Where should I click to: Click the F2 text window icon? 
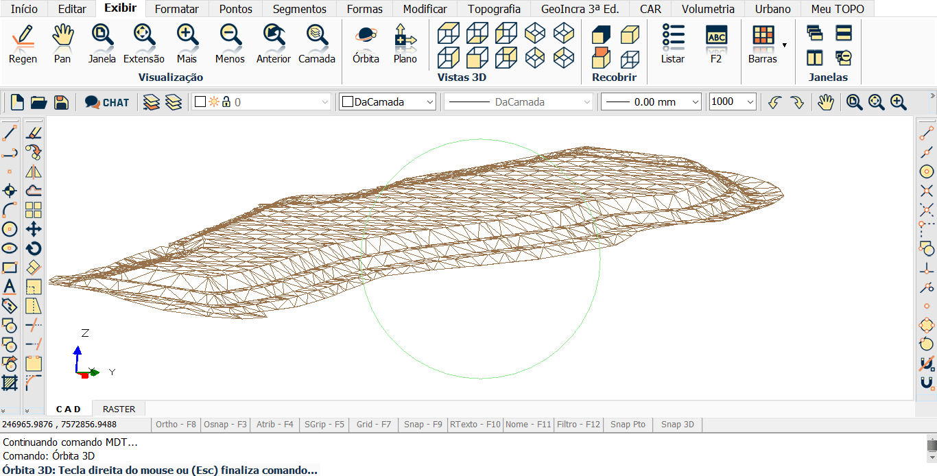click(x=716, y=36)
